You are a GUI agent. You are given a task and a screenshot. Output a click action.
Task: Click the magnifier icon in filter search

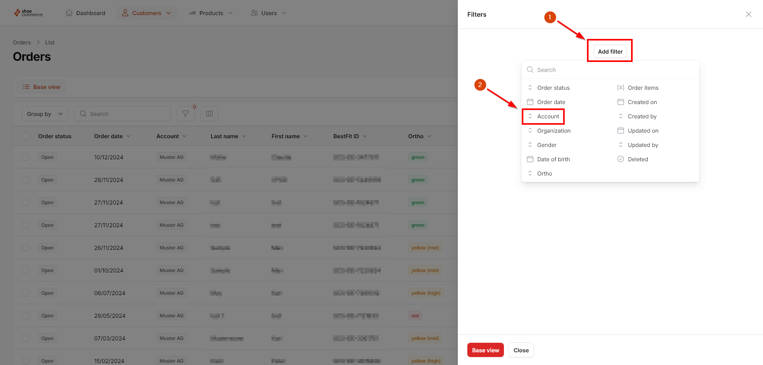coord(530,70)
